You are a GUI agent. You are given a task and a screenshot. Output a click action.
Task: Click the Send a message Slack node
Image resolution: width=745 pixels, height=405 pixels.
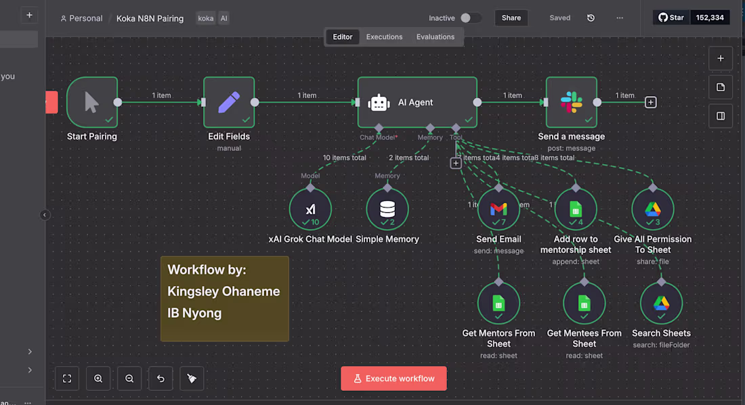pos(572,102)
